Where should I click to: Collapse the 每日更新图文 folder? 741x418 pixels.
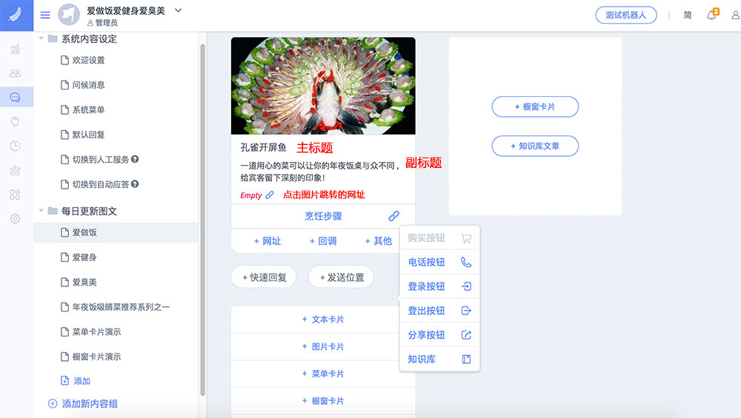point(41,210)
